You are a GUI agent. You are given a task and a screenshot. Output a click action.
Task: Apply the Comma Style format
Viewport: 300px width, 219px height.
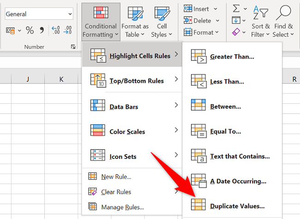42,30
